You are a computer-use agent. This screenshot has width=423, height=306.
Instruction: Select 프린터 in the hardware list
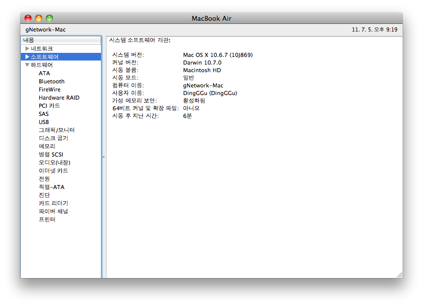[x=47, y=220]
